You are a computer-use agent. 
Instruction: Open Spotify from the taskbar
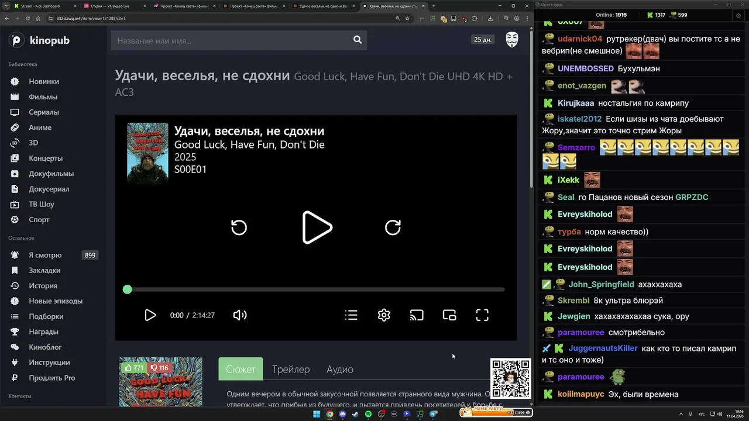coord(368,414)
